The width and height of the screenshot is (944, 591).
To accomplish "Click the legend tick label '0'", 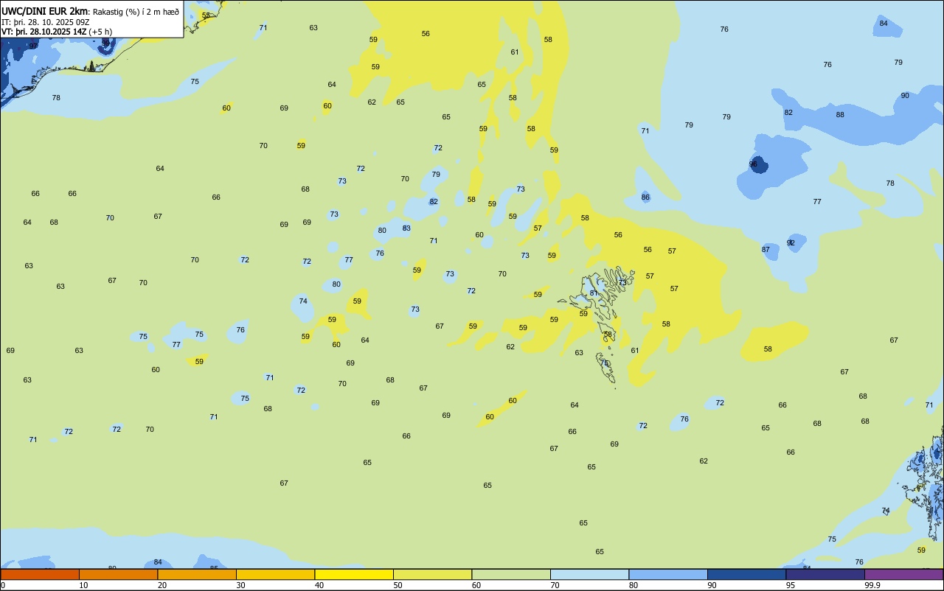I will (x=3, y=585).
